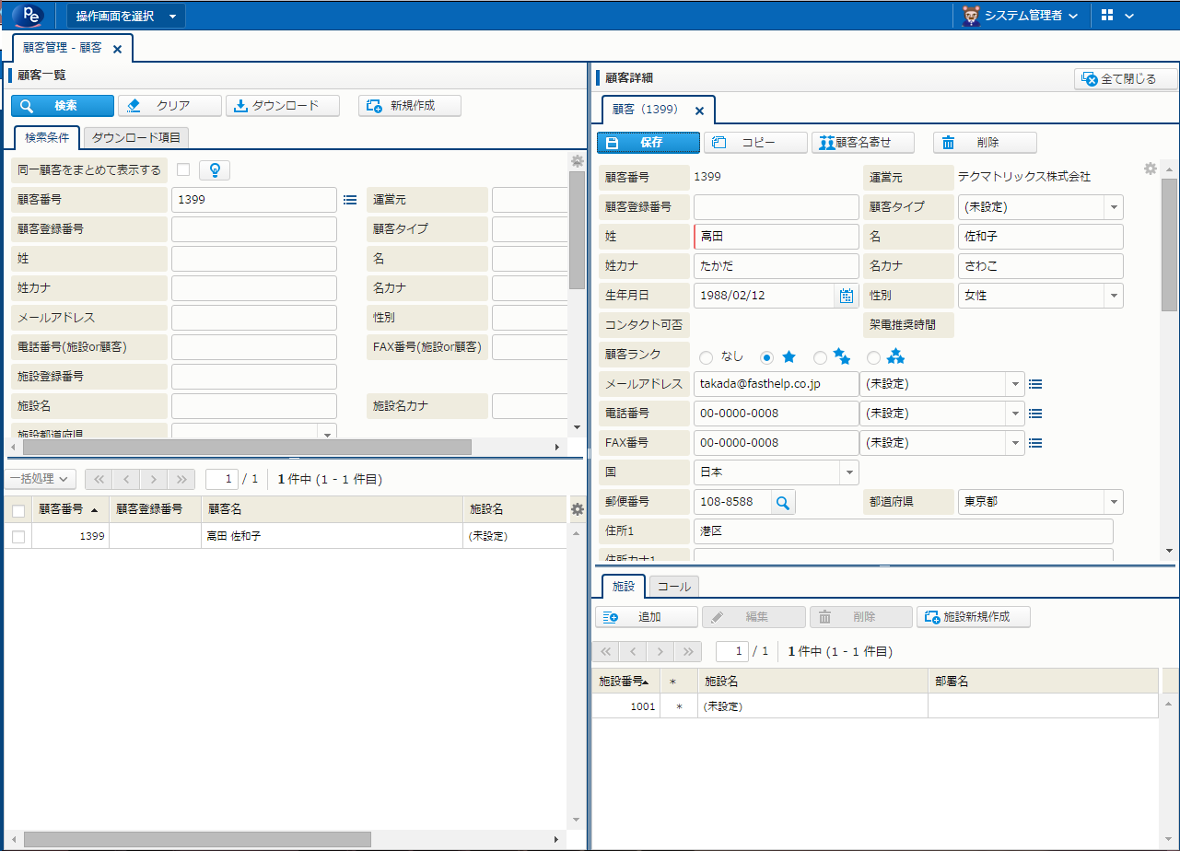This screenshot has width=1180, height=851.
Task: Open the 操作画面を選択 dropdown menu
Action: [125, 16]
